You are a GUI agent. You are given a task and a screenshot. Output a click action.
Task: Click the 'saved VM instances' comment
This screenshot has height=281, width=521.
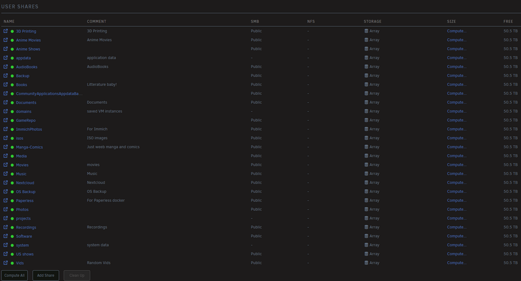point(104,111)
